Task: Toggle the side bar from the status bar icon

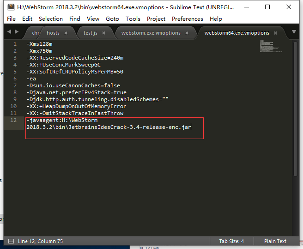Action: [11, 241]
